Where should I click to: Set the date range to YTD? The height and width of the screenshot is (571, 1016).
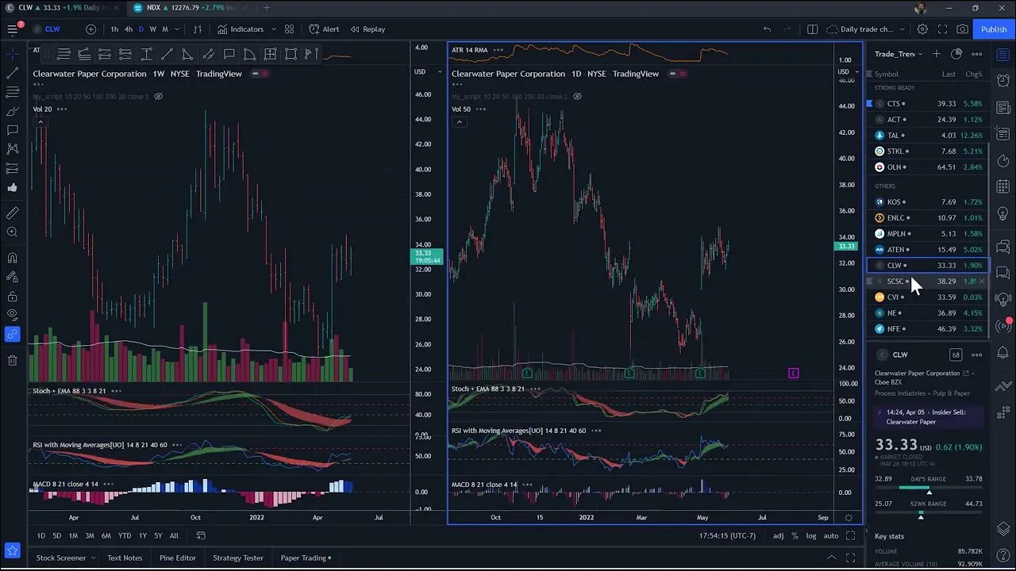coord(125,536)
